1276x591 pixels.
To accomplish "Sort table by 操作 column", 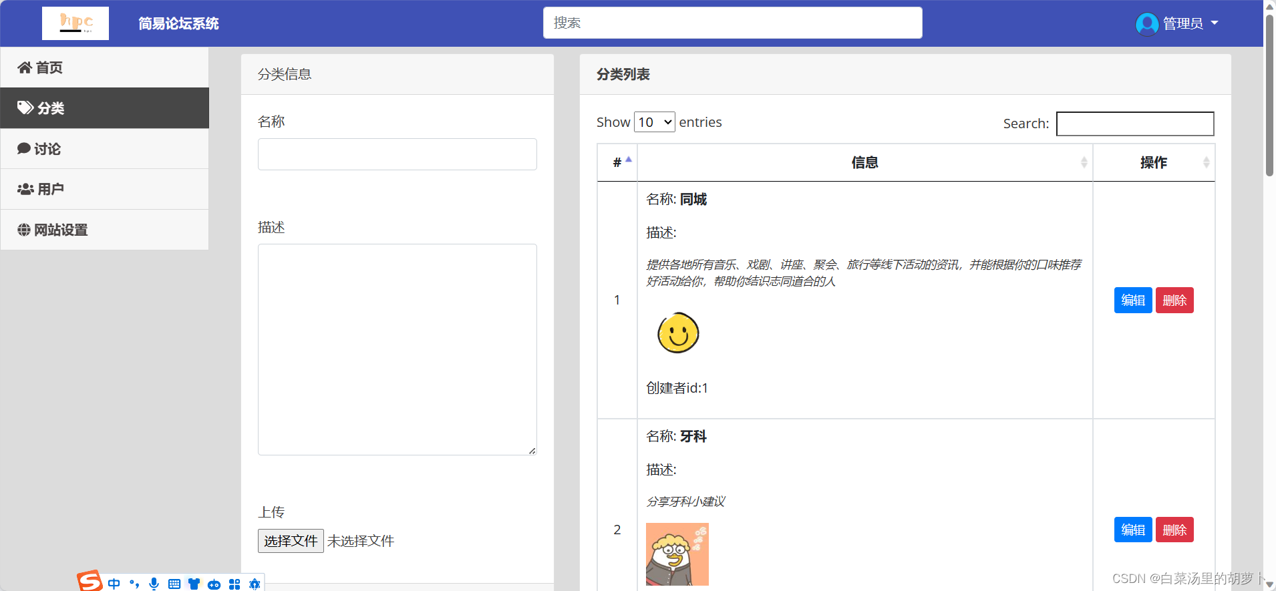I will click(x=1153, y=162).
